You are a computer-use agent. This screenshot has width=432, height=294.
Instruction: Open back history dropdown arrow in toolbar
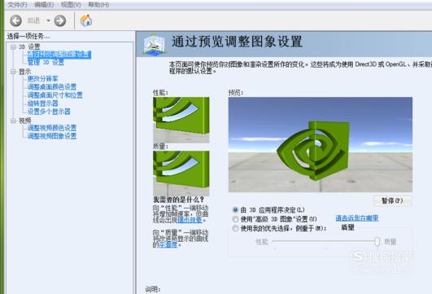point(48,20)
